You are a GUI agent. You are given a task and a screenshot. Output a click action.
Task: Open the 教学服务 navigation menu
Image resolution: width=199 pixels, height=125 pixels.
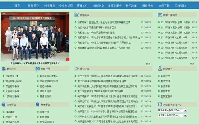50,6
